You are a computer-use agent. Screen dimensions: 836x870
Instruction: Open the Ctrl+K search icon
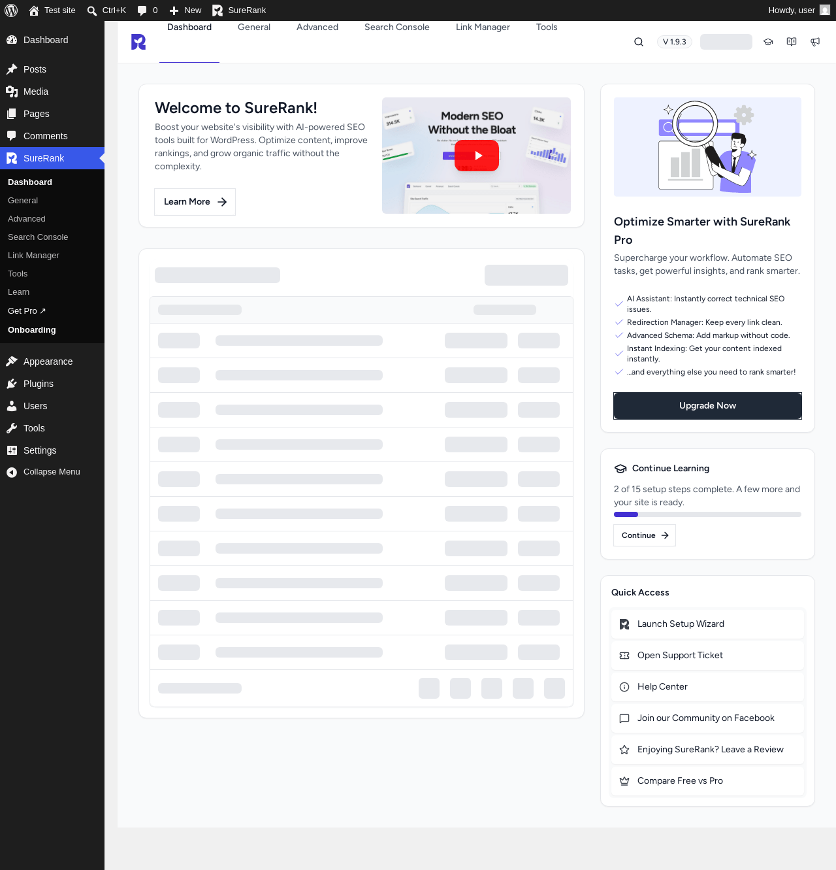pos(92,10)
